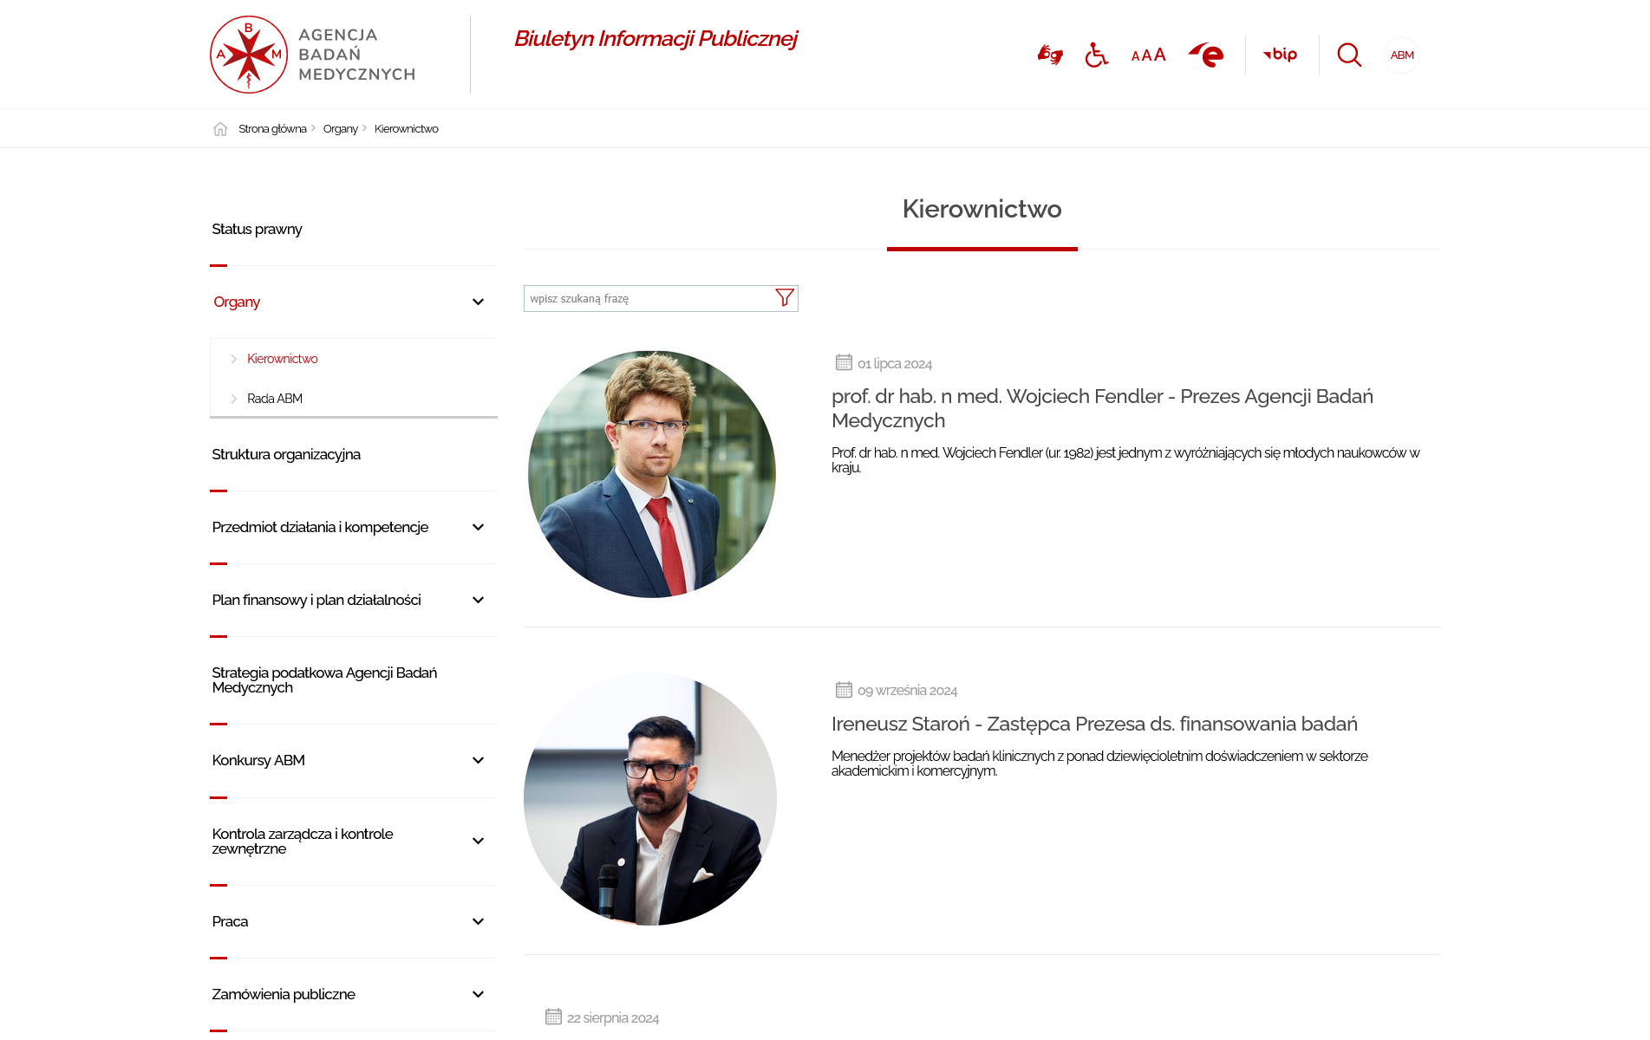Expand the Konkursy ABM section

coord(478,761)
